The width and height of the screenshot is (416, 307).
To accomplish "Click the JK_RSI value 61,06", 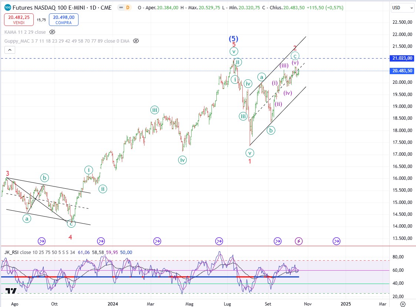I will tap(84, 252).
